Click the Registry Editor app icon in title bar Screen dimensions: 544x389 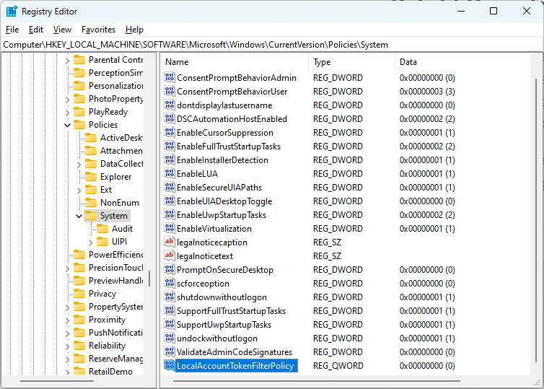point(12,12)
